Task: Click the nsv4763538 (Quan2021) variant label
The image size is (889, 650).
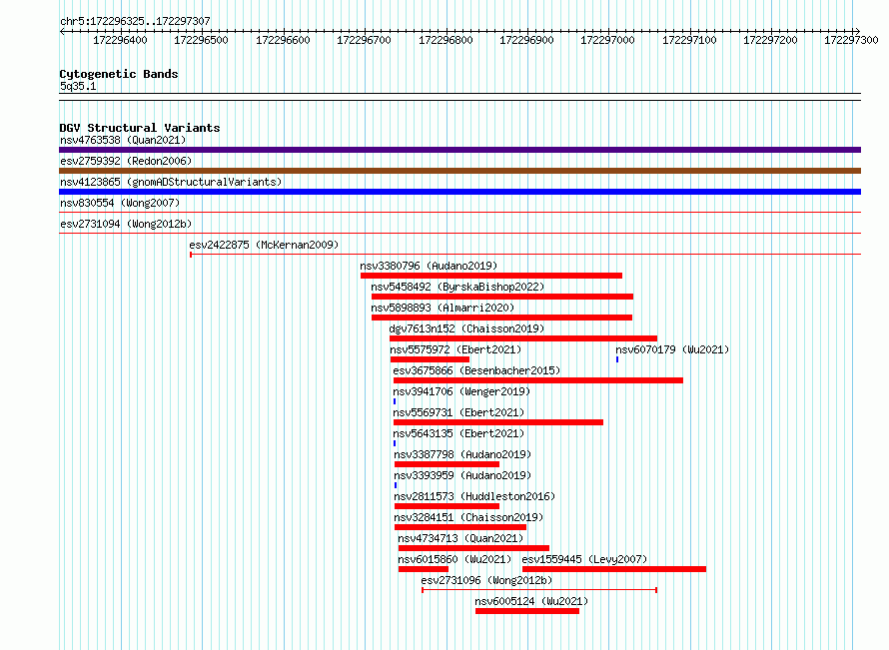Action: 123,140
